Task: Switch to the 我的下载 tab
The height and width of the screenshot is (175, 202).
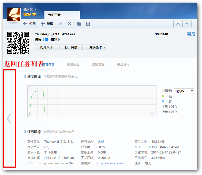Action: click(62, 15)
